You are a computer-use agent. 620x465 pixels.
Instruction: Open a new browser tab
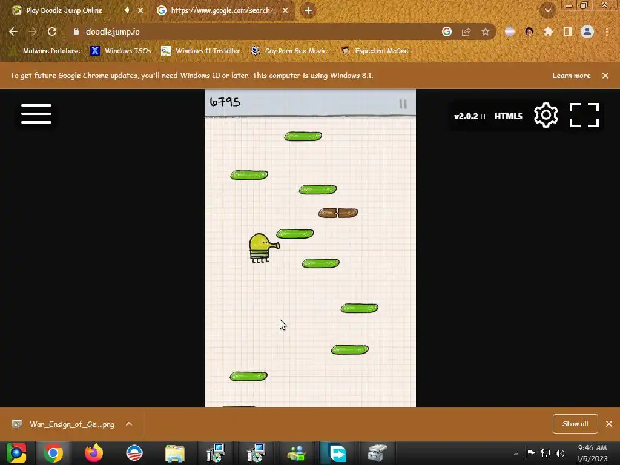[308, 10]
